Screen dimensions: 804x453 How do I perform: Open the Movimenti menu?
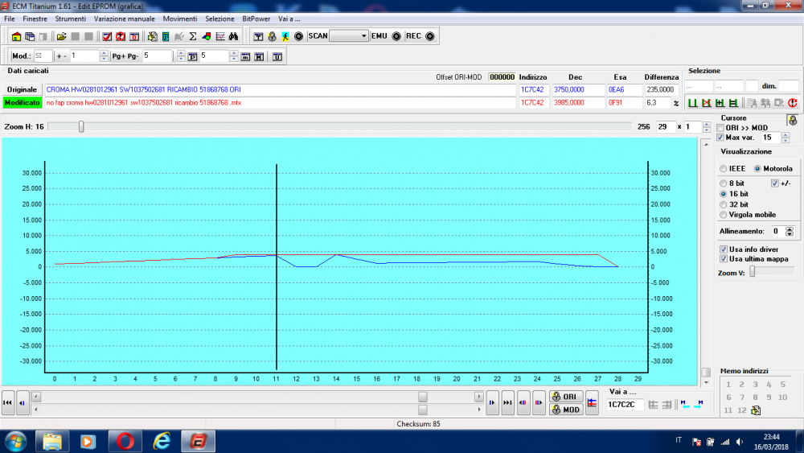(180, 19)
